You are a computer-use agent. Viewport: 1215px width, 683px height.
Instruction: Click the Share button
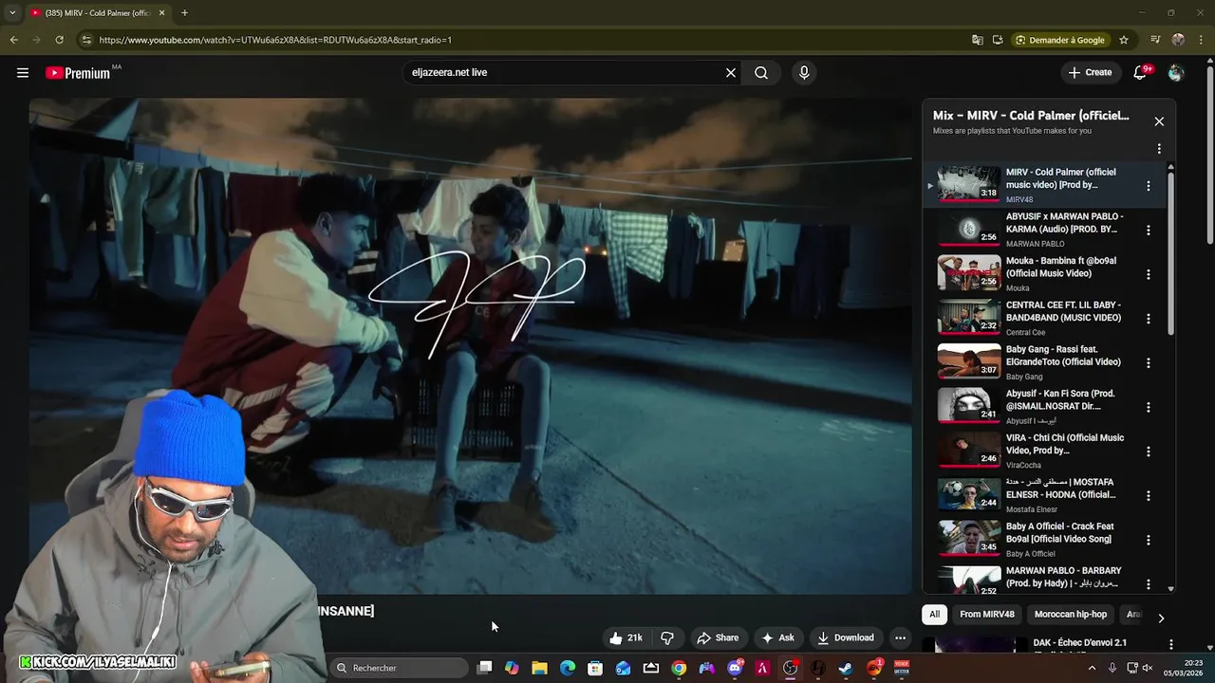(x=718, y=638)
